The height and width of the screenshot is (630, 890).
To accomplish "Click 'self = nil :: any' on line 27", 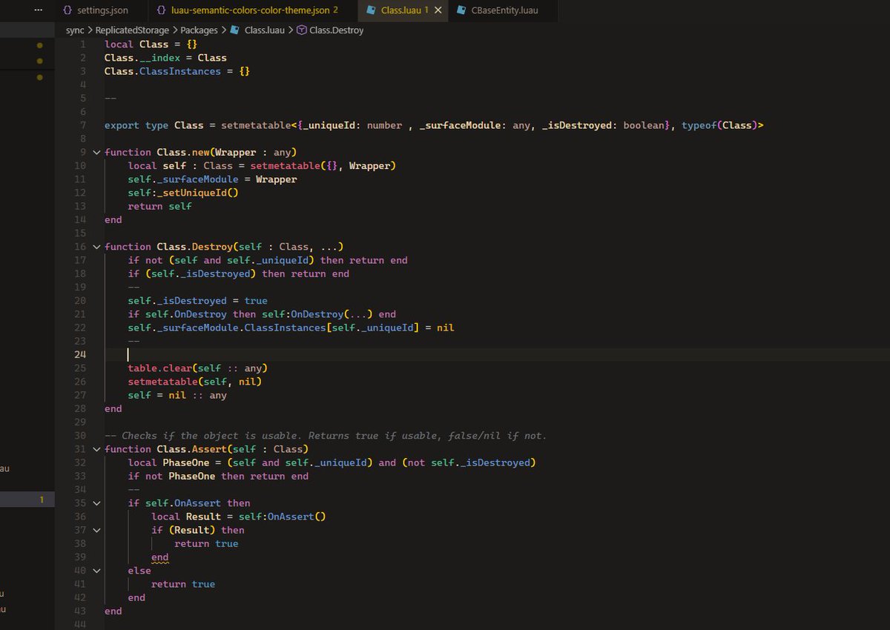I will pyautogui.click(x=177, y=395).
